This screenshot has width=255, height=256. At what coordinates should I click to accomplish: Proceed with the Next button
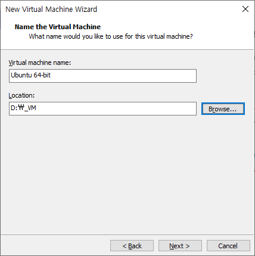180,246
